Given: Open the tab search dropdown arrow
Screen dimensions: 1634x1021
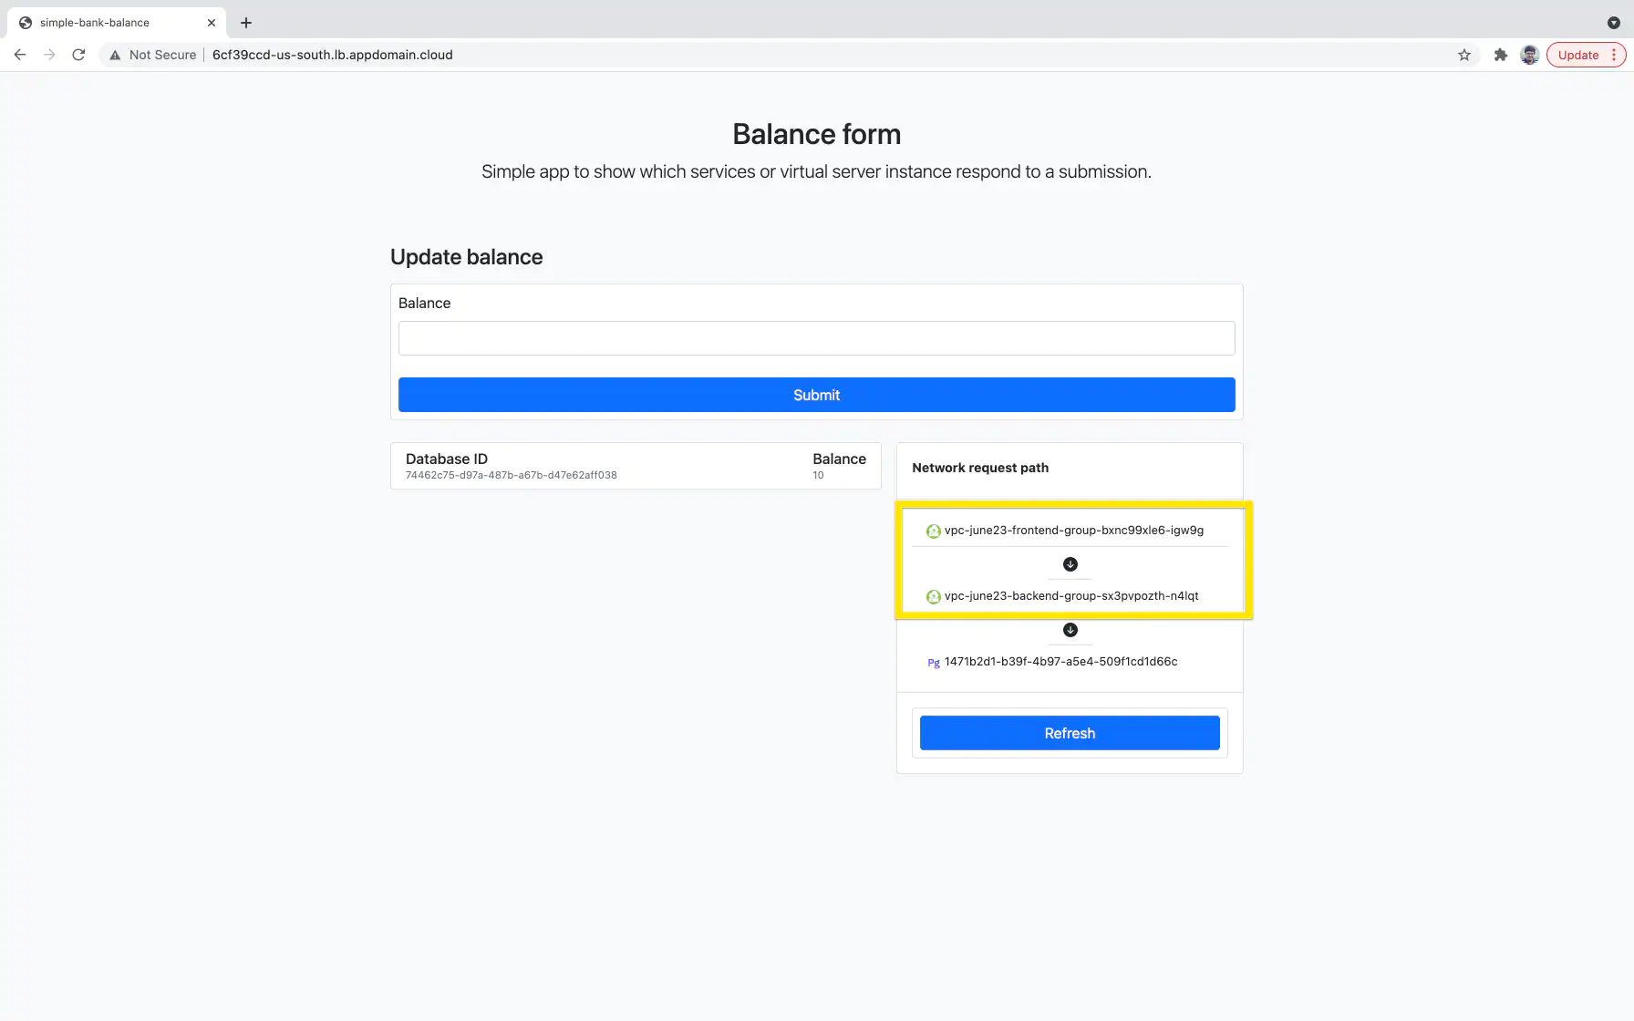Looking at the screenshot, I should coord(1613,23).
